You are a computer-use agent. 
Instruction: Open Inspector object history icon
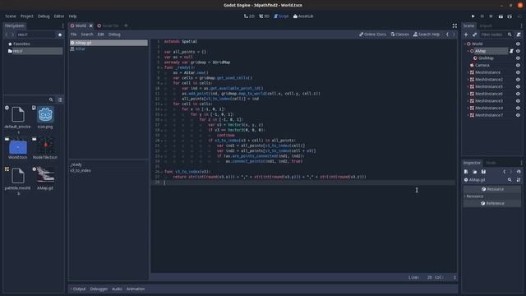(519, 172)
